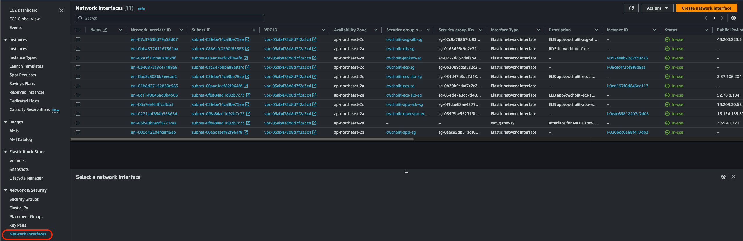Screen dimensions: 743x241
Task: Open external subnet link in eni-0c1149646ad0b4506 row
Action: click(248, 95)
